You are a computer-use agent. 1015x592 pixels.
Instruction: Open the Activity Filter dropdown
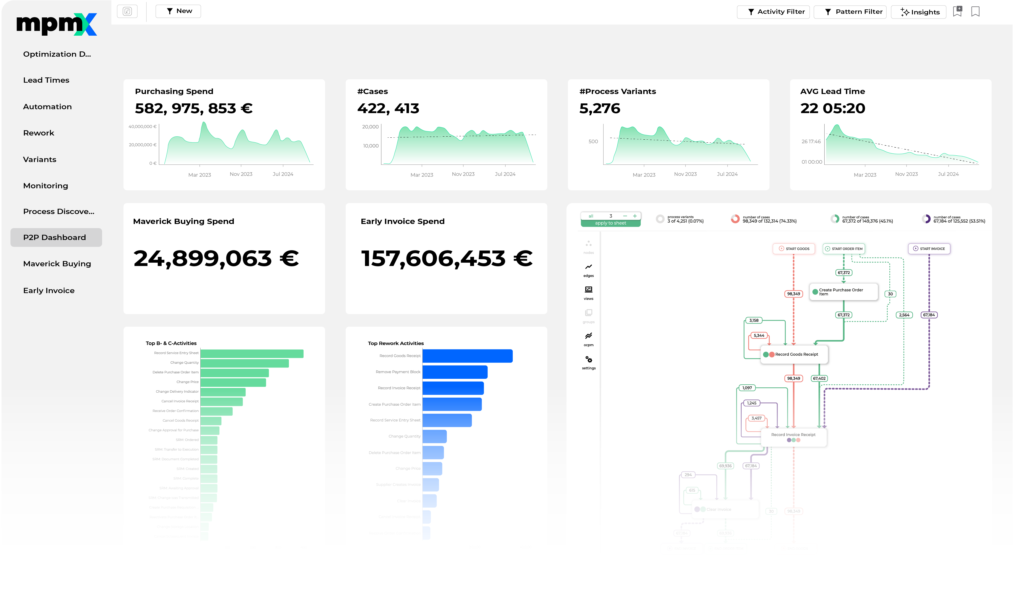pyautogui.click(x=773, y=12)
